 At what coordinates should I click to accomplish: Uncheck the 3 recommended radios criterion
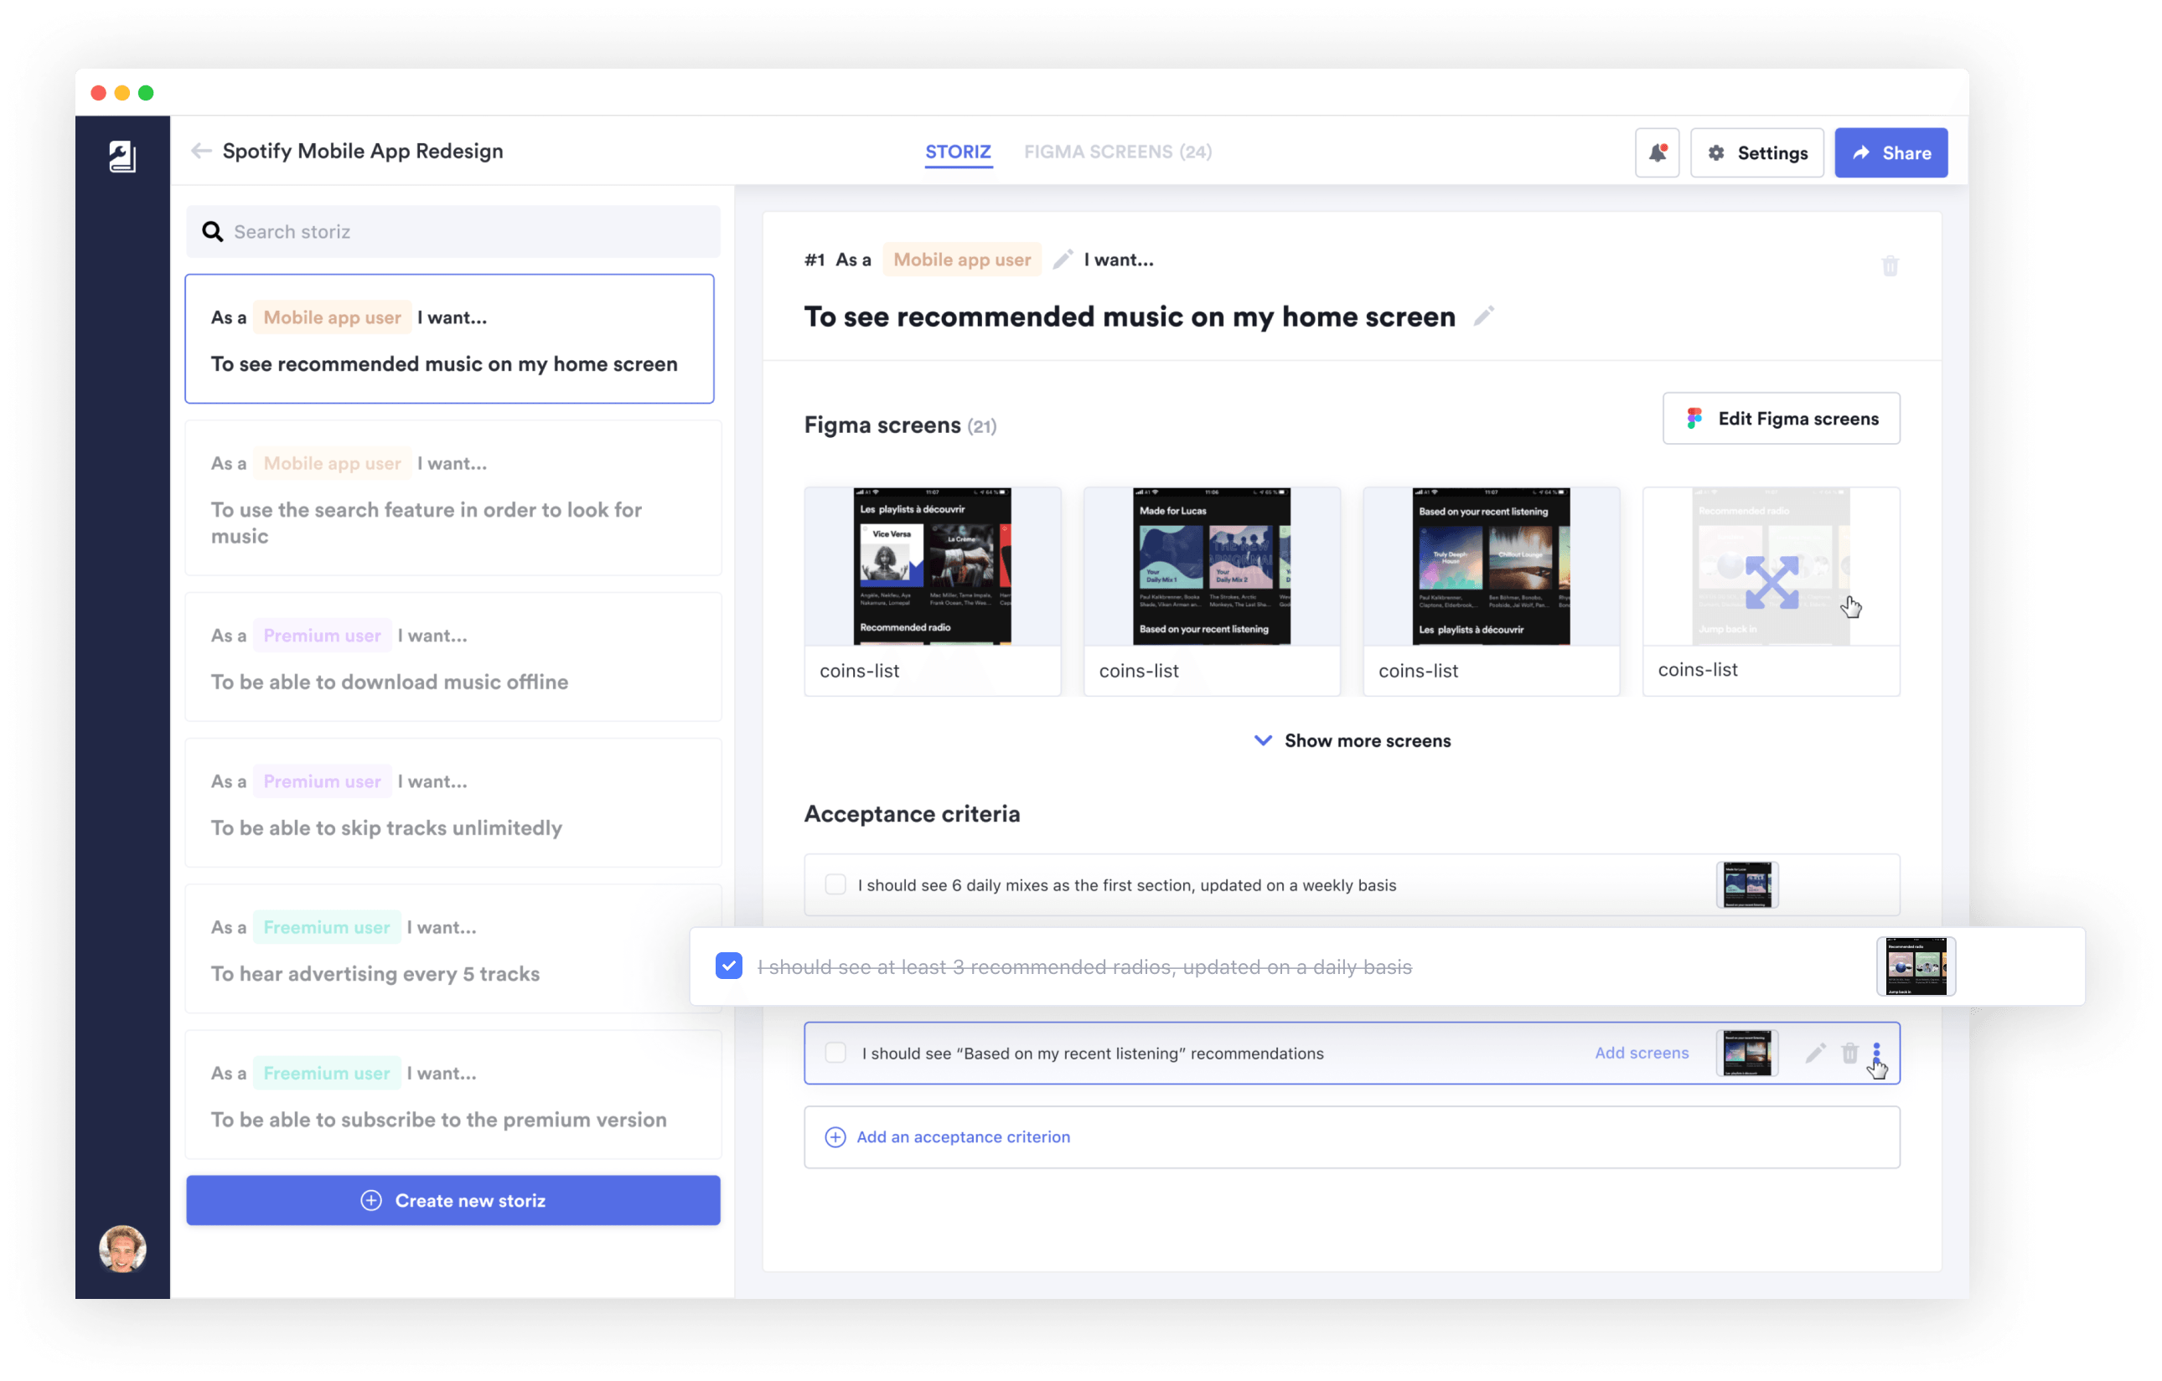coord(729,966)
